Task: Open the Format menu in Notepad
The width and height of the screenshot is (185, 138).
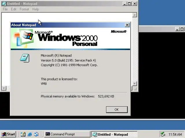Action: (x=24, y=9)
